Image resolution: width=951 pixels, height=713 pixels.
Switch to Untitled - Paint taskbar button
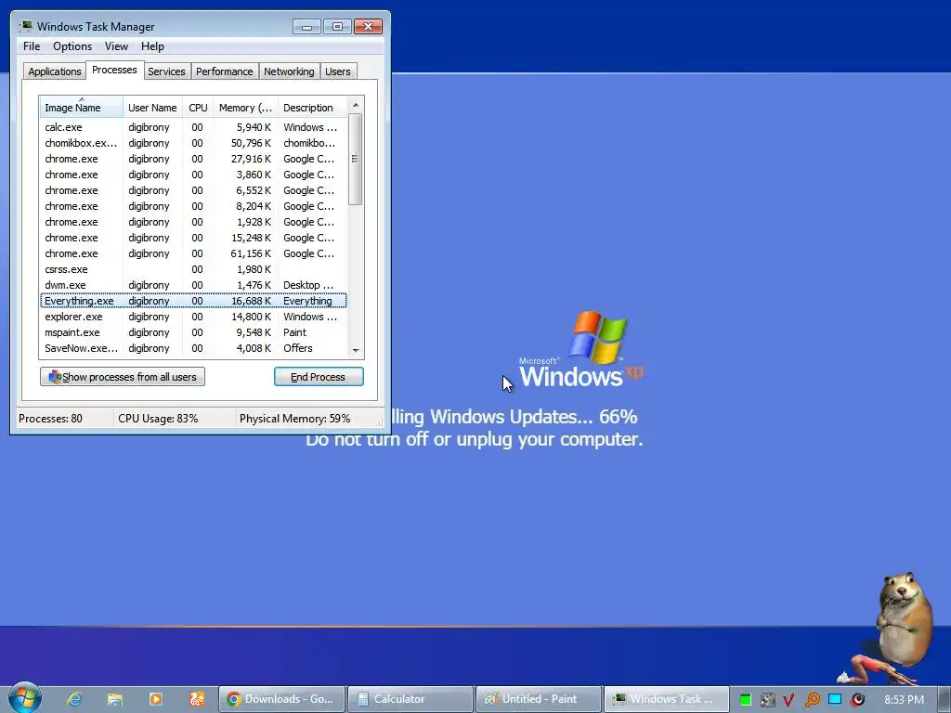click(x=540, y=699)
